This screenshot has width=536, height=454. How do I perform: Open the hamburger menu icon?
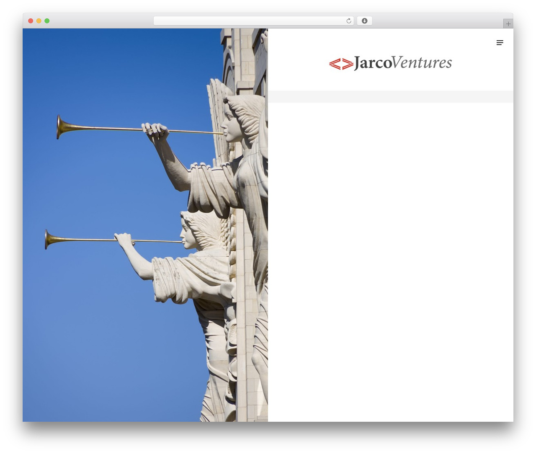500,43
